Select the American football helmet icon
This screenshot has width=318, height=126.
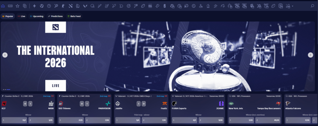coord(92,6)
